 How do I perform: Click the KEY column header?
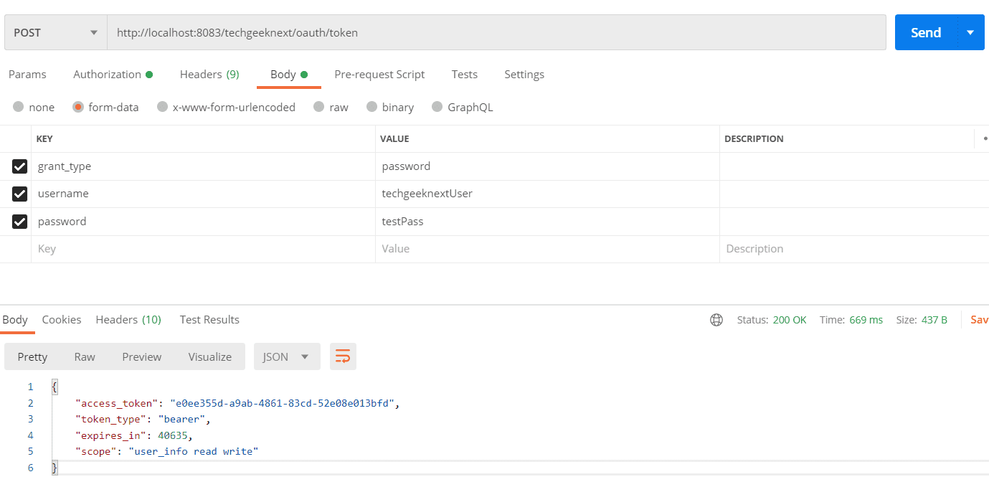pos(44,139)
